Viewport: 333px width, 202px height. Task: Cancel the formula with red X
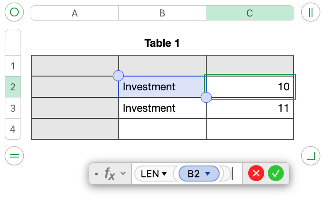pos(256,174)
